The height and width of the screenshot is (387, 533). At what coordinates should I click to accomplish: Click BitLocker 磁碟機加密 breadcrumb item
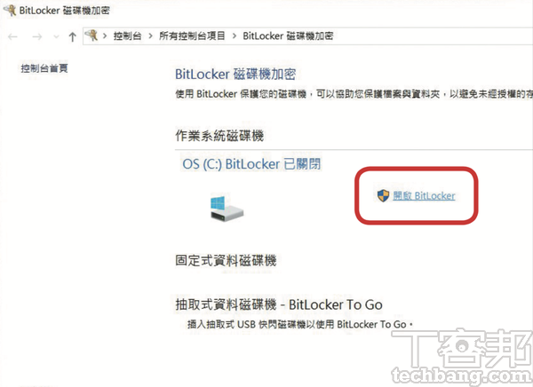pos(288,36)
